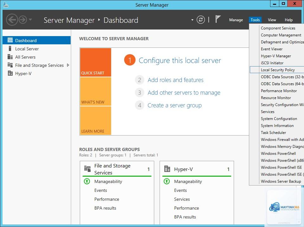The width and height of the screenshot is (304, 227).
Task: Click Events under the Hyper-V tile
Action: click(180, 190)
